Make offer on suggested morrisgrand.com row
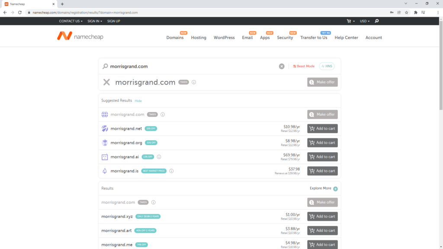This screenshot has height=249, width=443. point(322,114)
